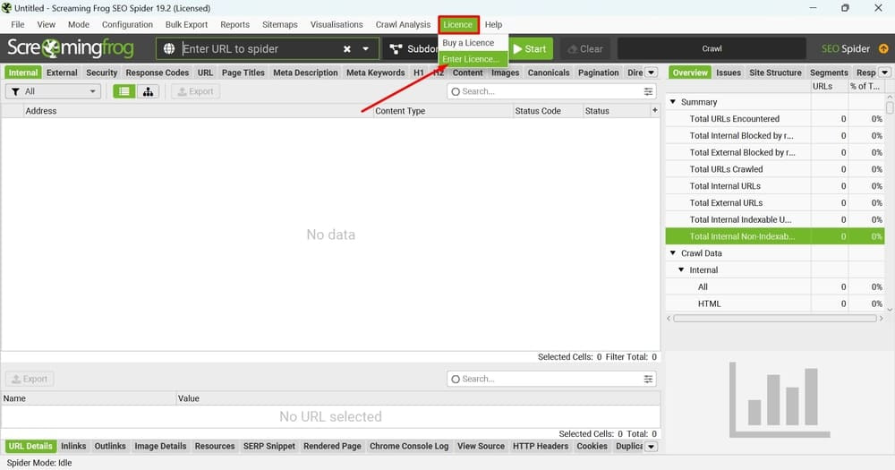Click the application frog icon in title bar
895x470 pixels.
[x=7, y=8]
